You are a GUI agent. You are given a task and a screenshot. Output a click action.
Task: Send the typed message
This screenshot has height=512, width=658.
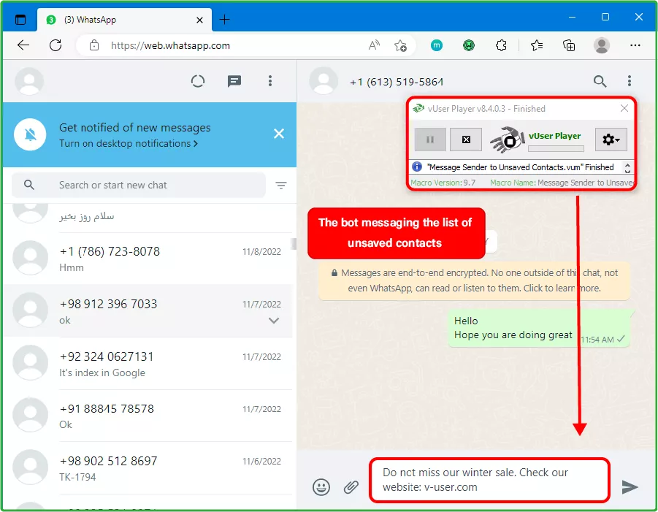(630, 487)
